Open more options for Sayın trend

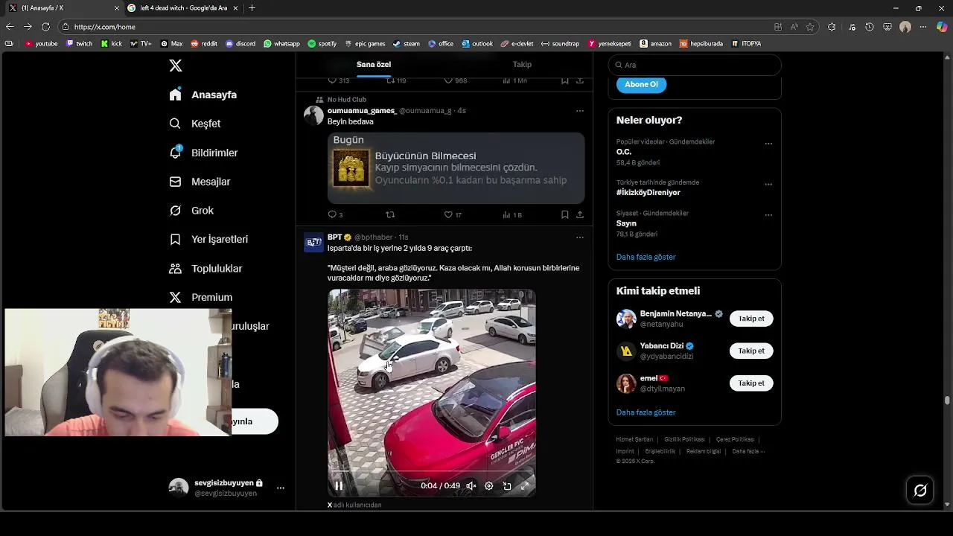pos(768,215)
